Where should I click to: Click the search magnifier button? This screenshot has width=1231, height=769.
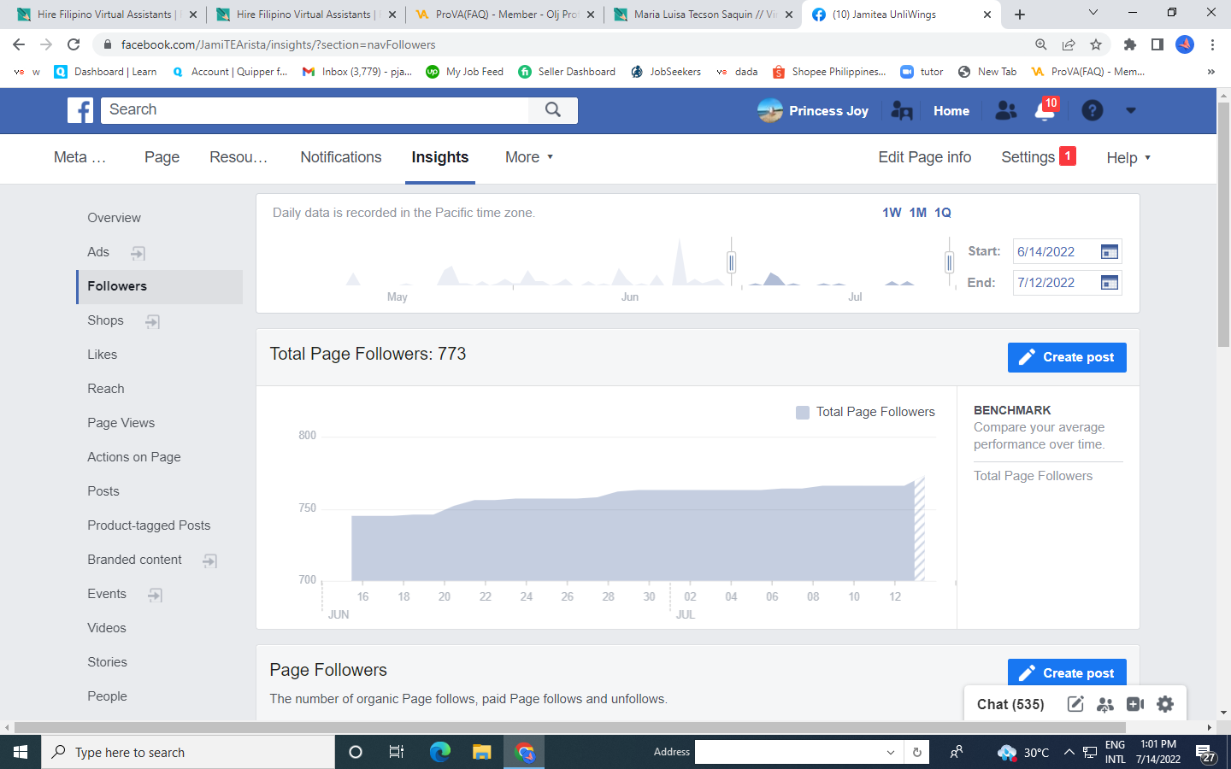click(553, 110)
